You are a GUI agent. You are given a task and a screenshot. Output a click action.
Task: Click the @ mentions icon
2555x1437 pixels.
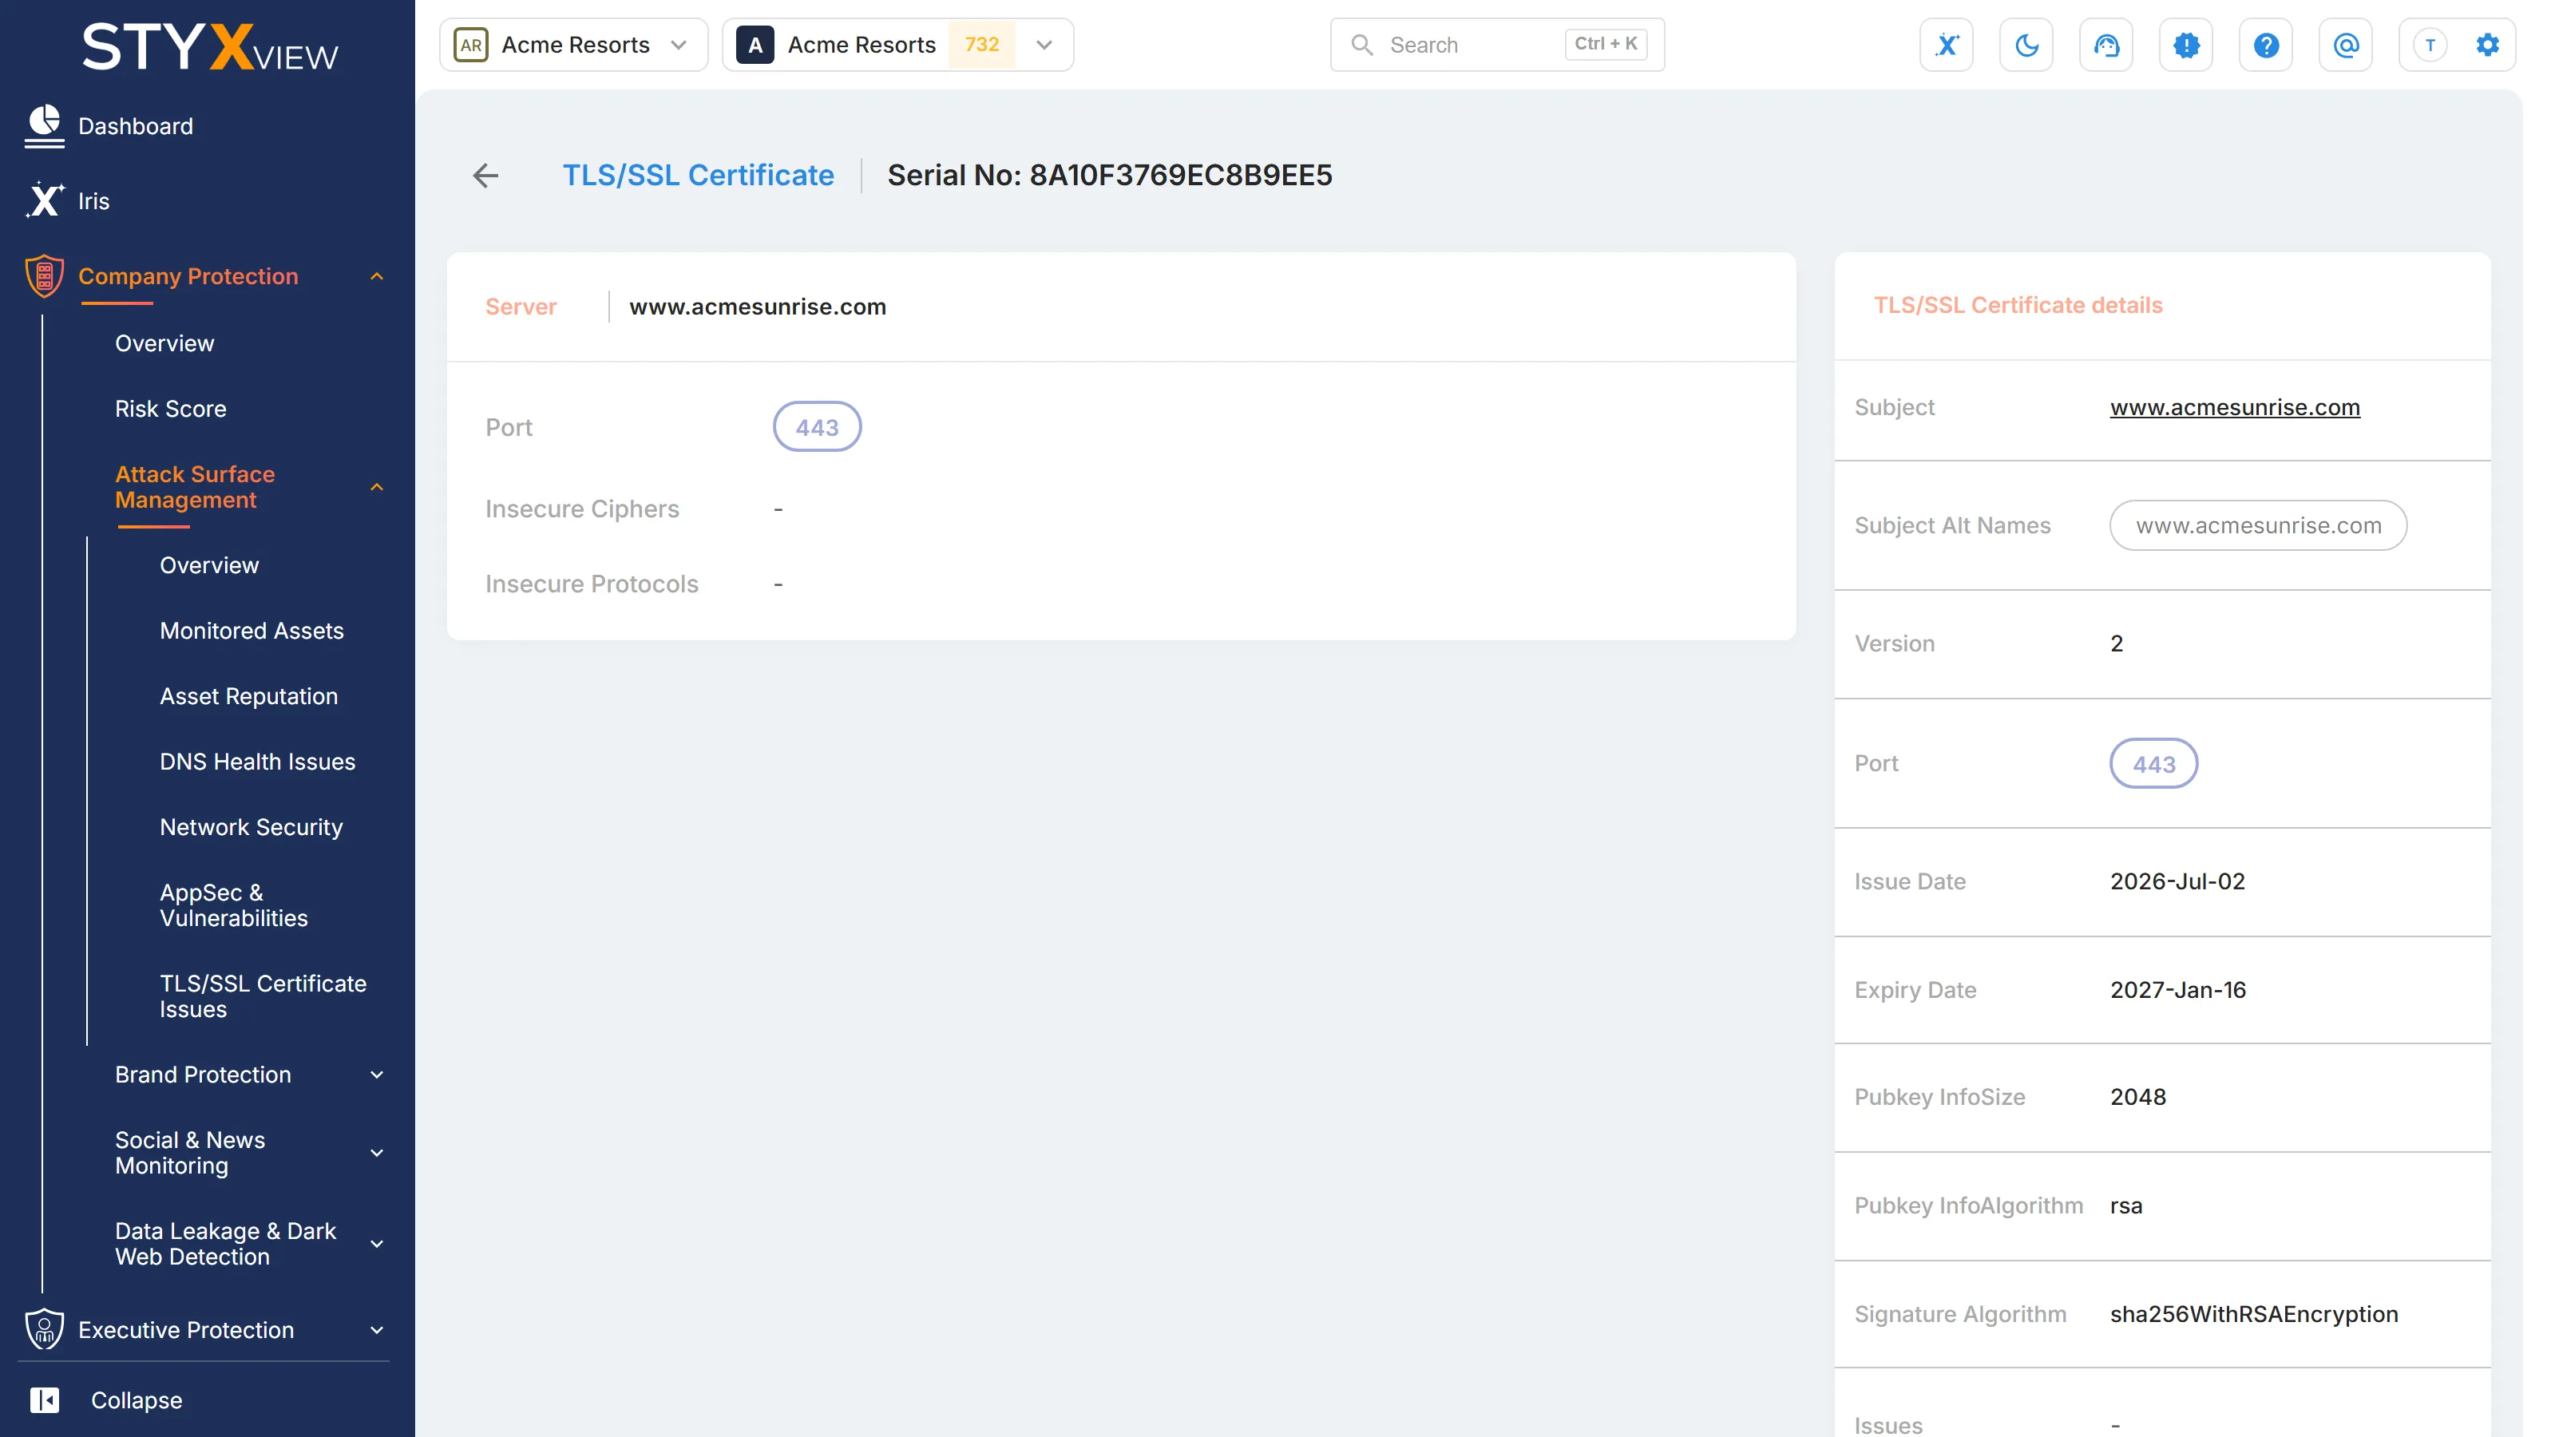click(2346, 45)
